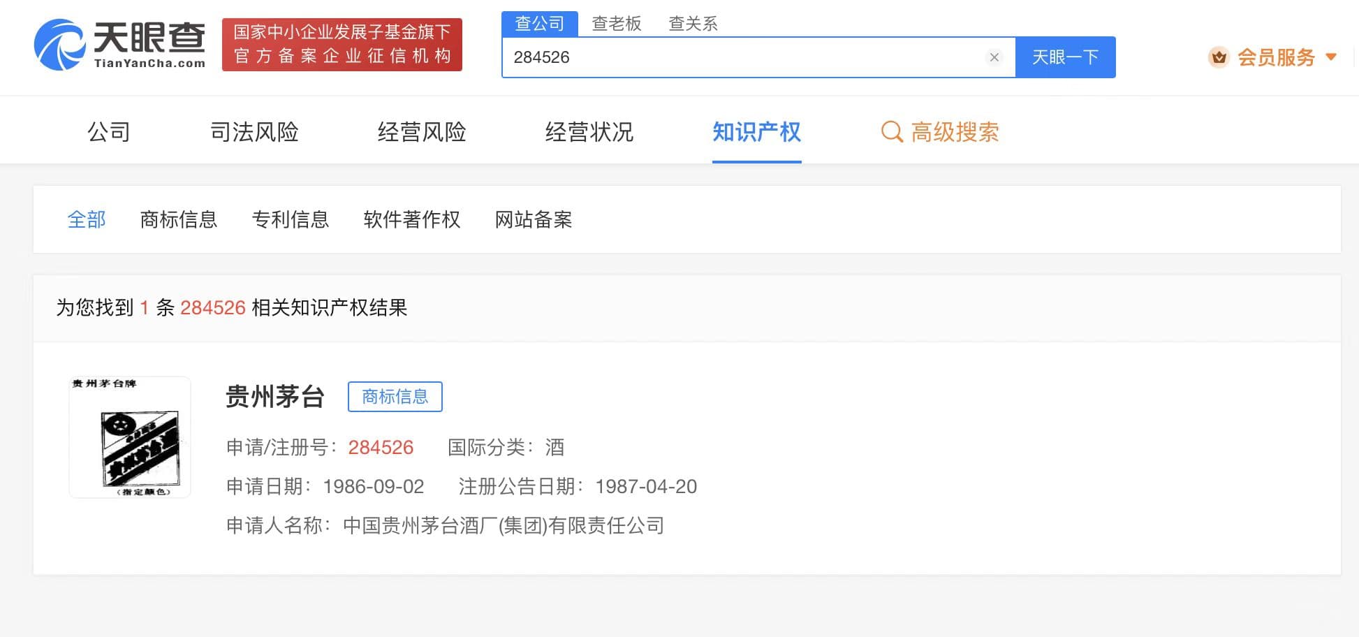Click the crown icon beside 会员服务
This screenshot has height=637, width=1359.
[x=1219, y=57]
